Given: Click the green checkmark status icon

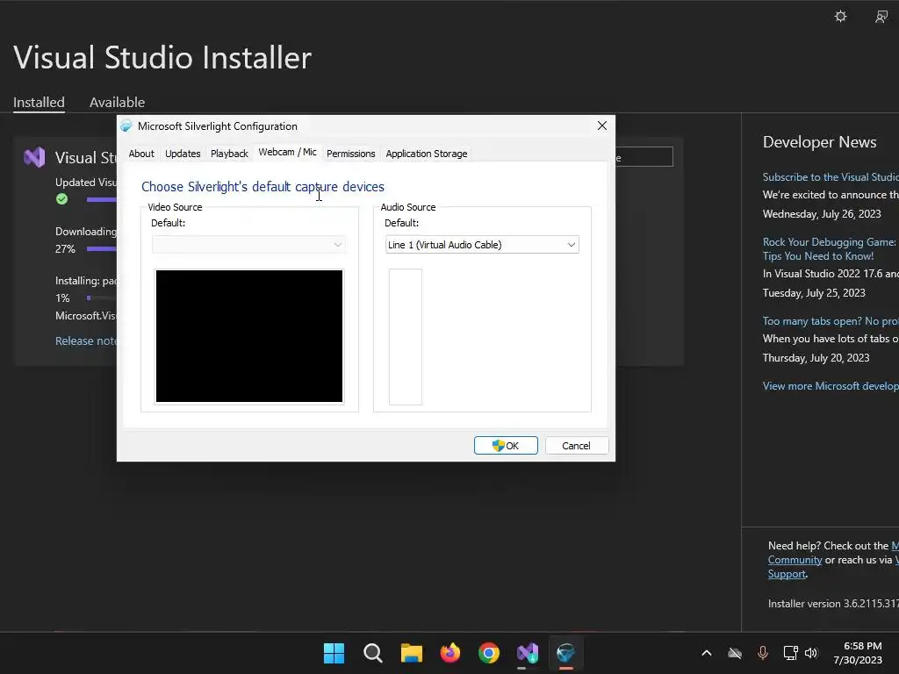Looking at the screenshot, I should click(x=62, y=199).
